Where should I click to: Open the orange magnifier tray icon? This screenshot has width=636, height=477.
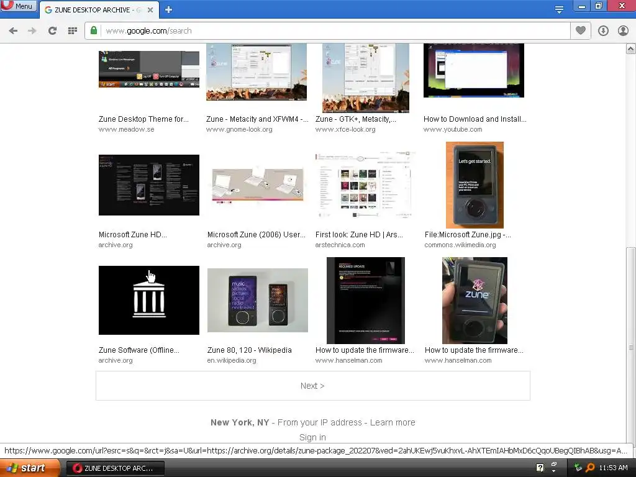coord(590,468)
